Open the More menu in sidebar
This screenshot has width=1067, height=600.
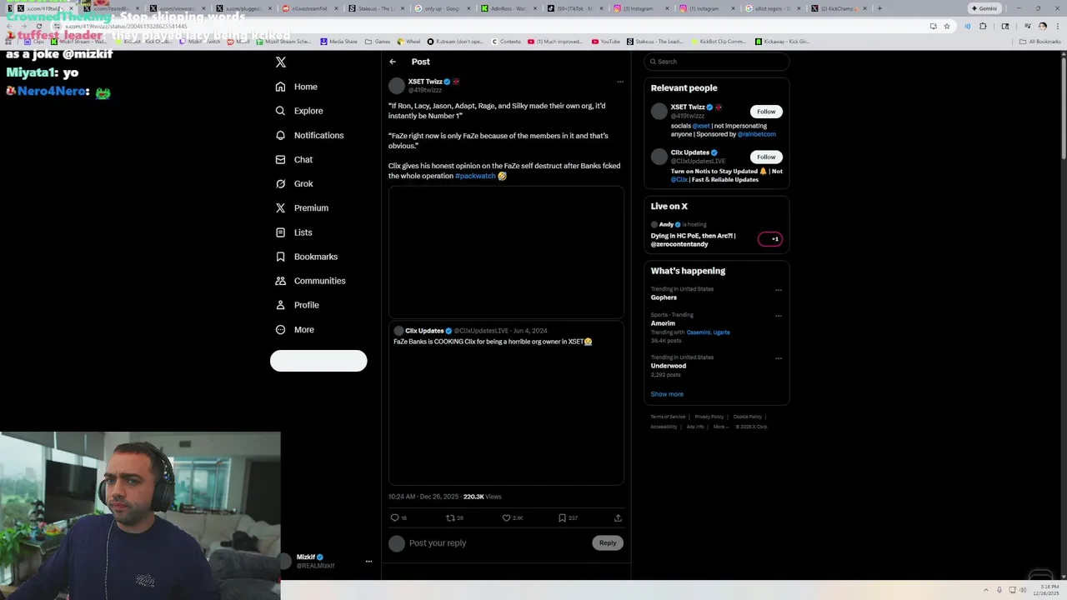point(295,329)
